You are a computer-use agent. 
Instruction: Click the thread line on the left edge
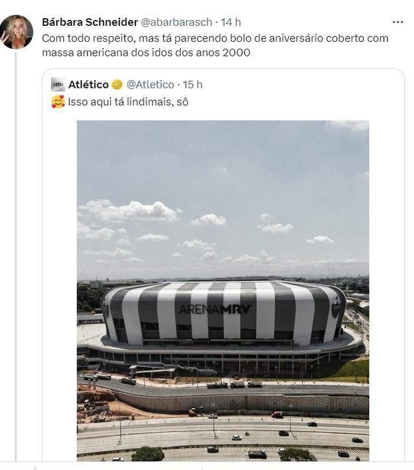click(15, 235)
